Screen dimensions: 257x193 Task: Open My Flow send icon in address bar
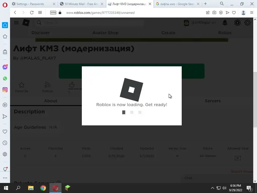coord(227,13)
